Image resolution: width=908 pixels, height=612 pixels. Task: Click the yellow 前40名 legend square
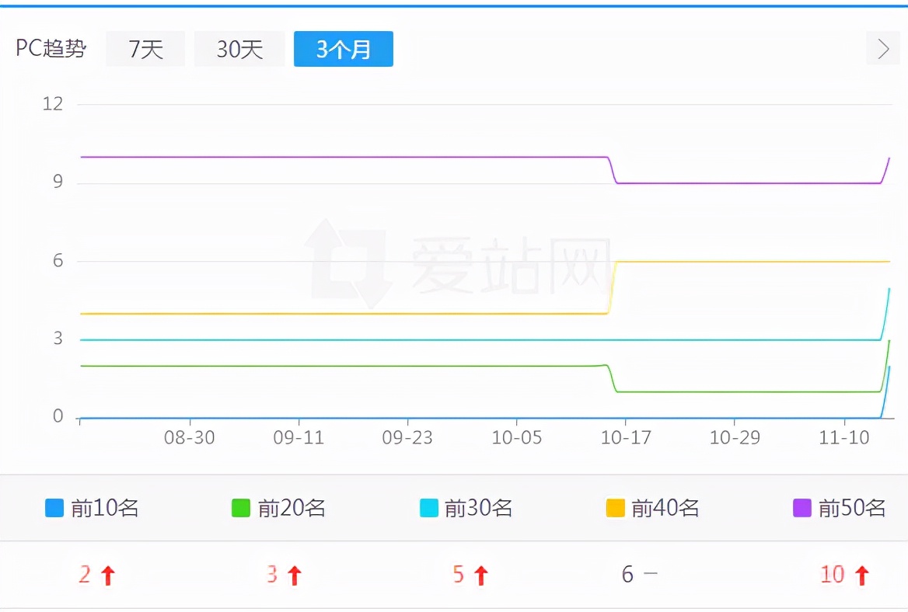coord(614,508)
